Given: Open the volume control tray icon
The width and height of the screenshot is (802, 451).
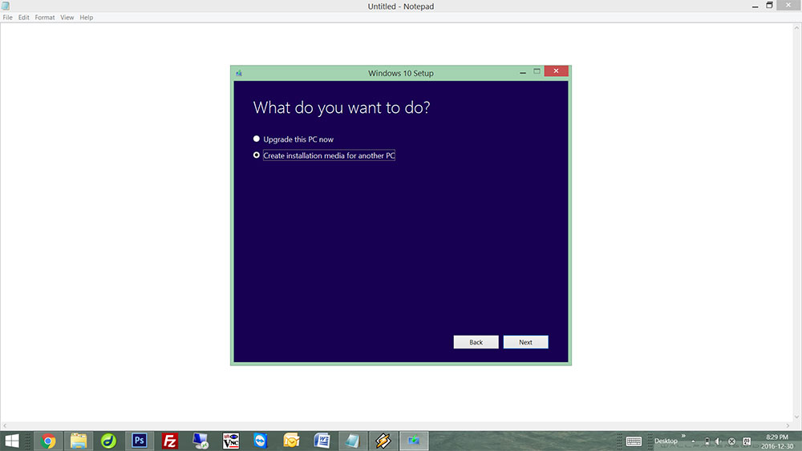Looking at the screenshot, I should 718,441.
